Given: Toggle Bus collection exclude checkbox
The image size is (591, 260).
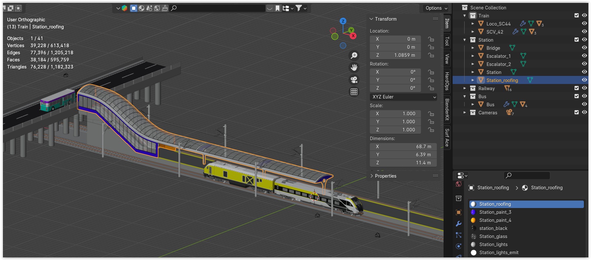Looking at the screenshot, I should tap(576, 96).
